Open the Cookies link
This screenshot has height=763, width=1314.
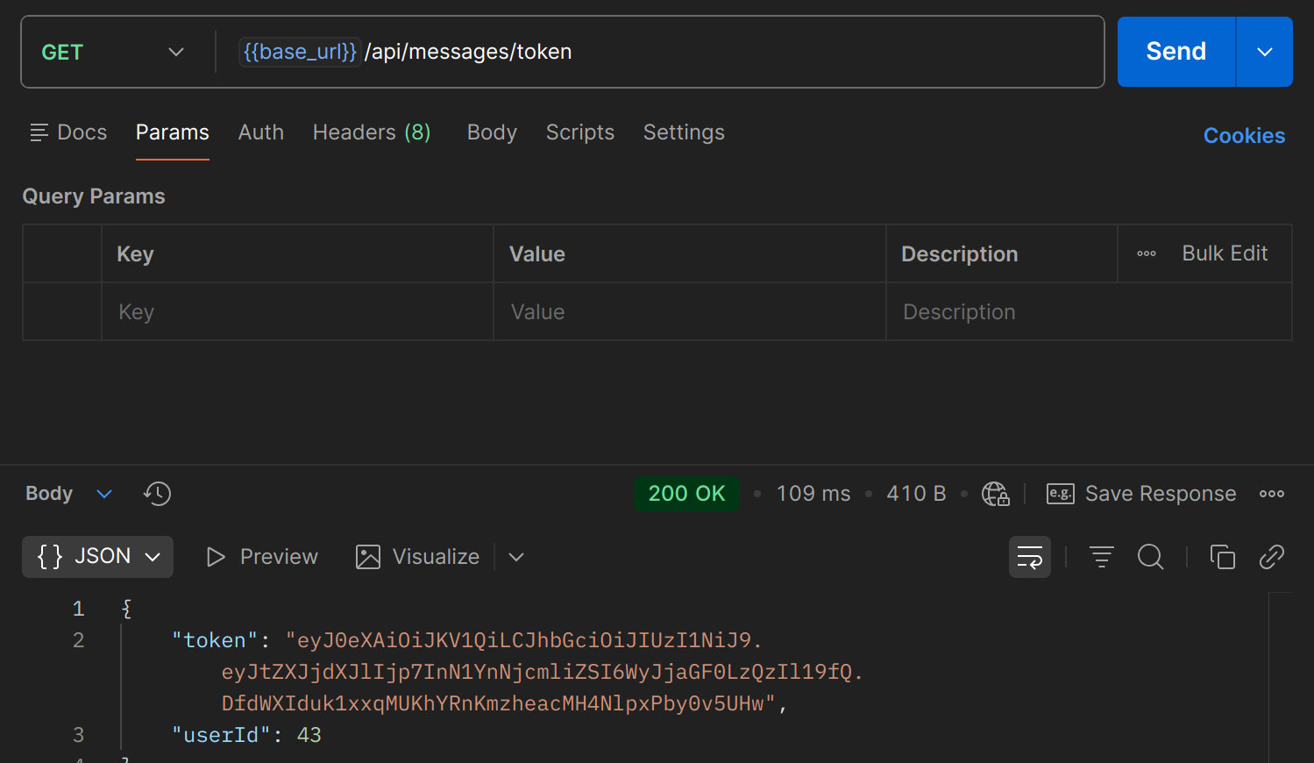pos(1244,136)
